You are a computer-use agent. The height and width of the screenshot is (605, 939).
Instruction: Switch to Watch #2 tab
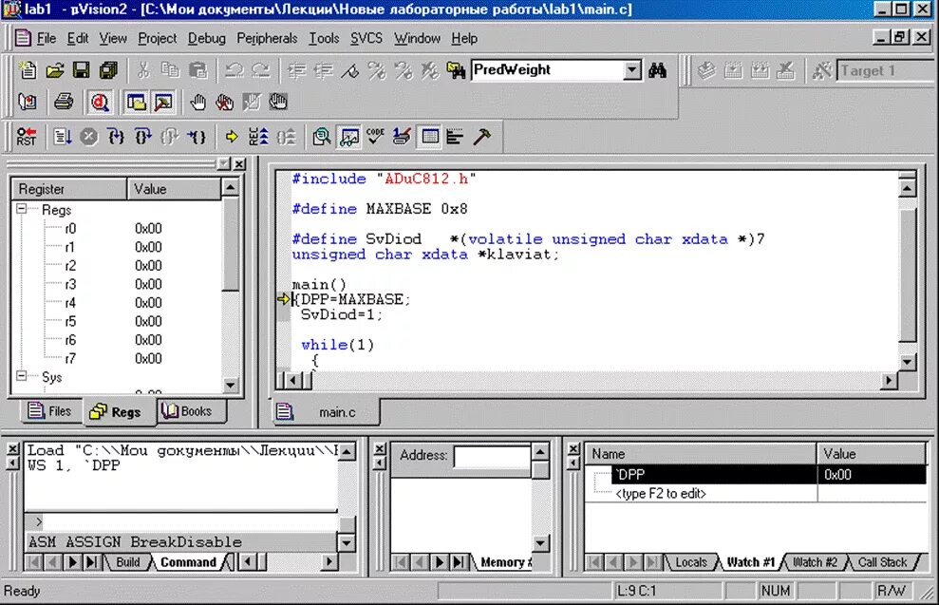click(x=815, y=562)
